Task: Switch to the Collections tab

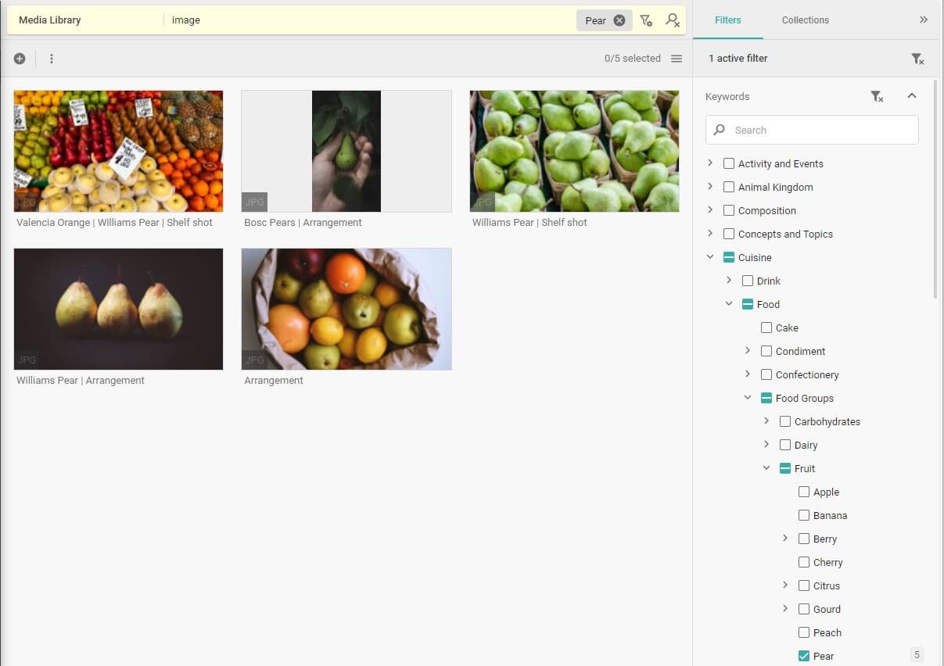Action: pos(805,20)
